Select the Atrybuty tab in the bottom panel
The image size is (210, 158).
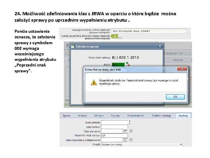183,116
